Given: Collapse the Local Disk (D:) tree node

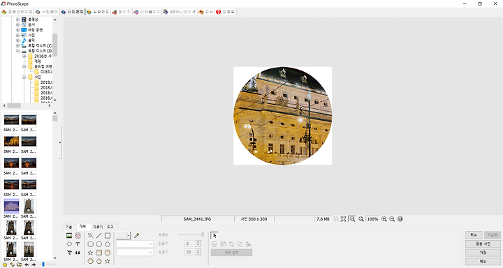Looking at the screenshot, I should pos(18,51).
